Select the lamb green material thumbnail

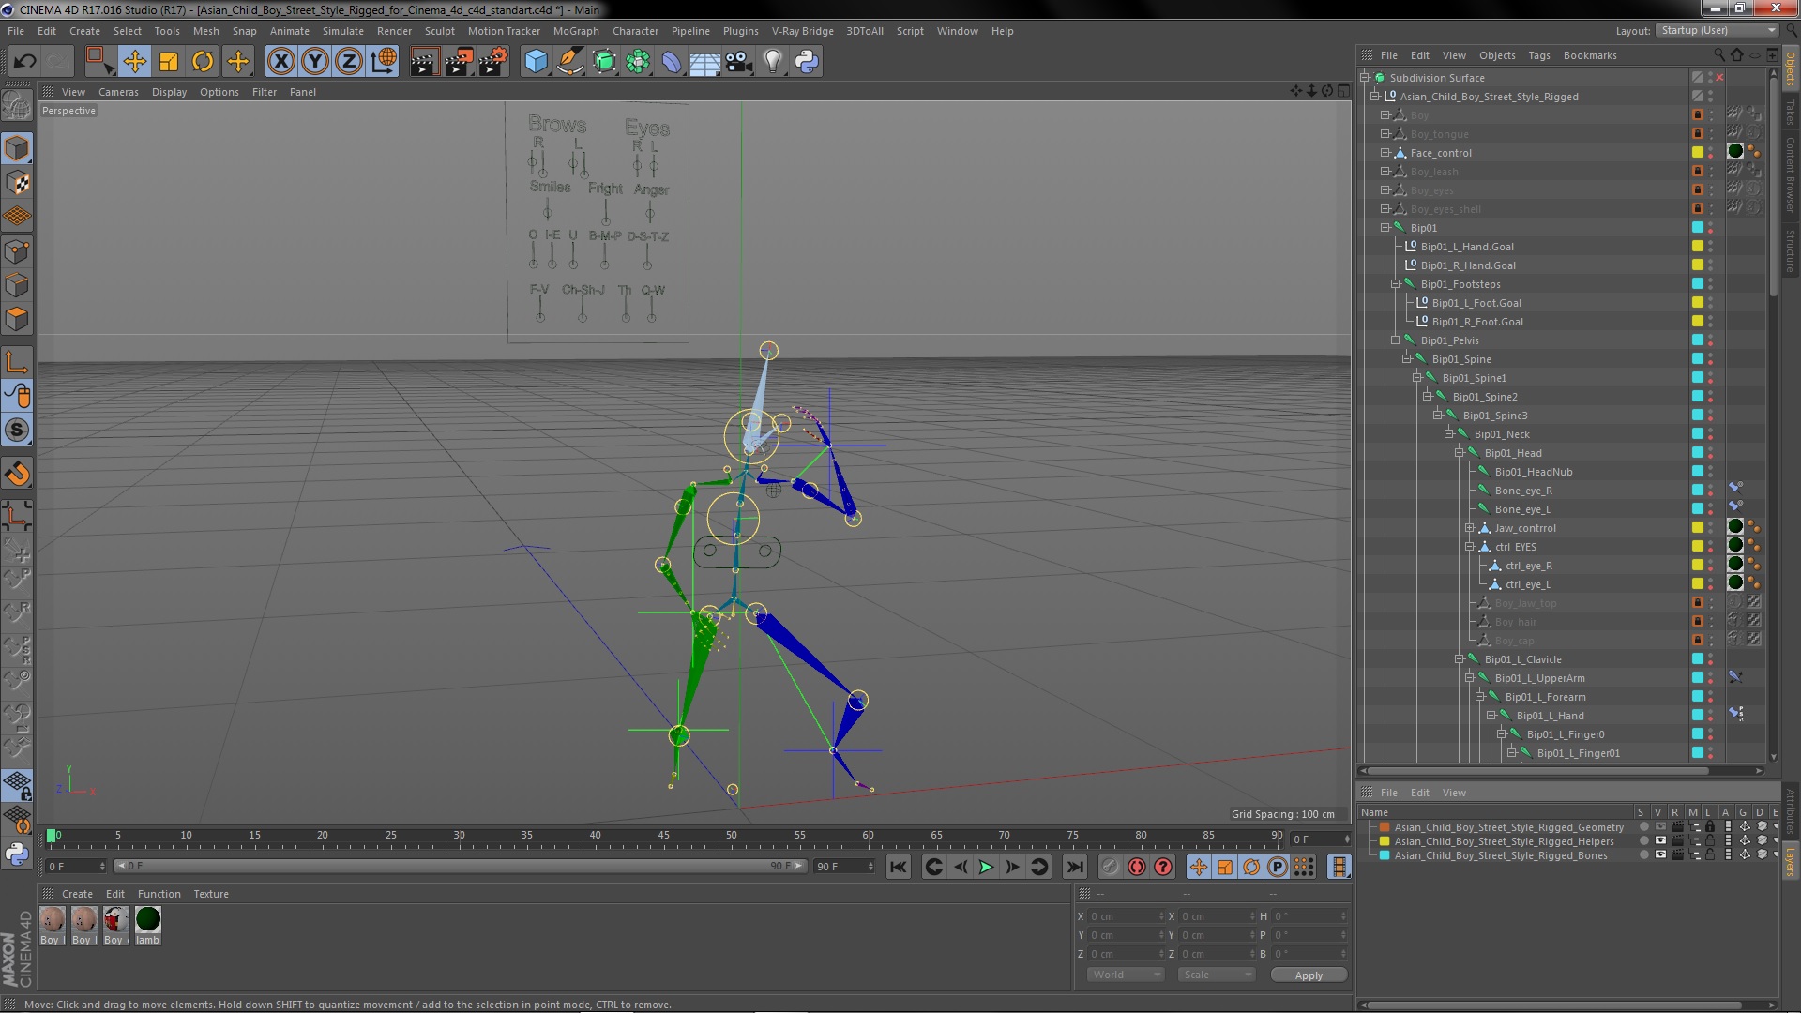pos(148,920)
